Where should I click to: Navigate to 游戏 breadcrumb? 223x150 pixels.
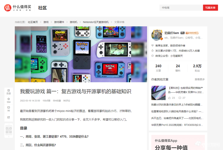[46, 22]
